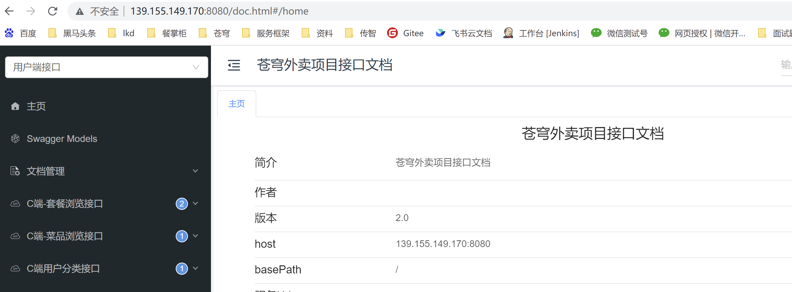This screenshot has height=292, width=792.
Task: Open the 百度 bookmark
Action: [20, 33]
